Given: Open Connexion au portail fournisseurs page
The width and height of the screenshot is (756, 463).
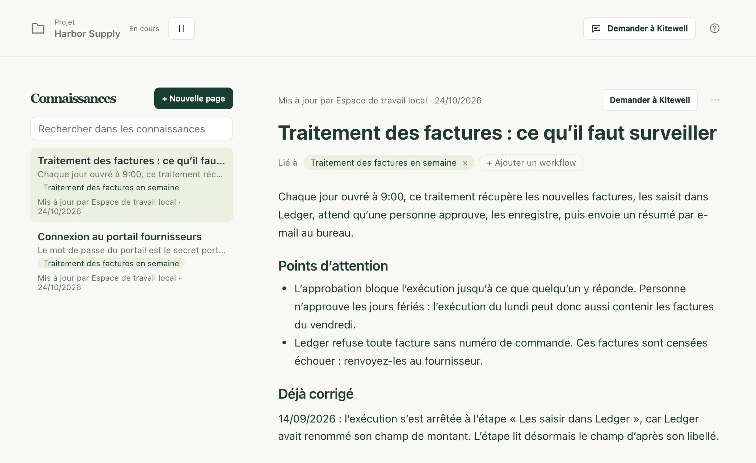Looking at the screenshot, I should [x=132, y=261].
